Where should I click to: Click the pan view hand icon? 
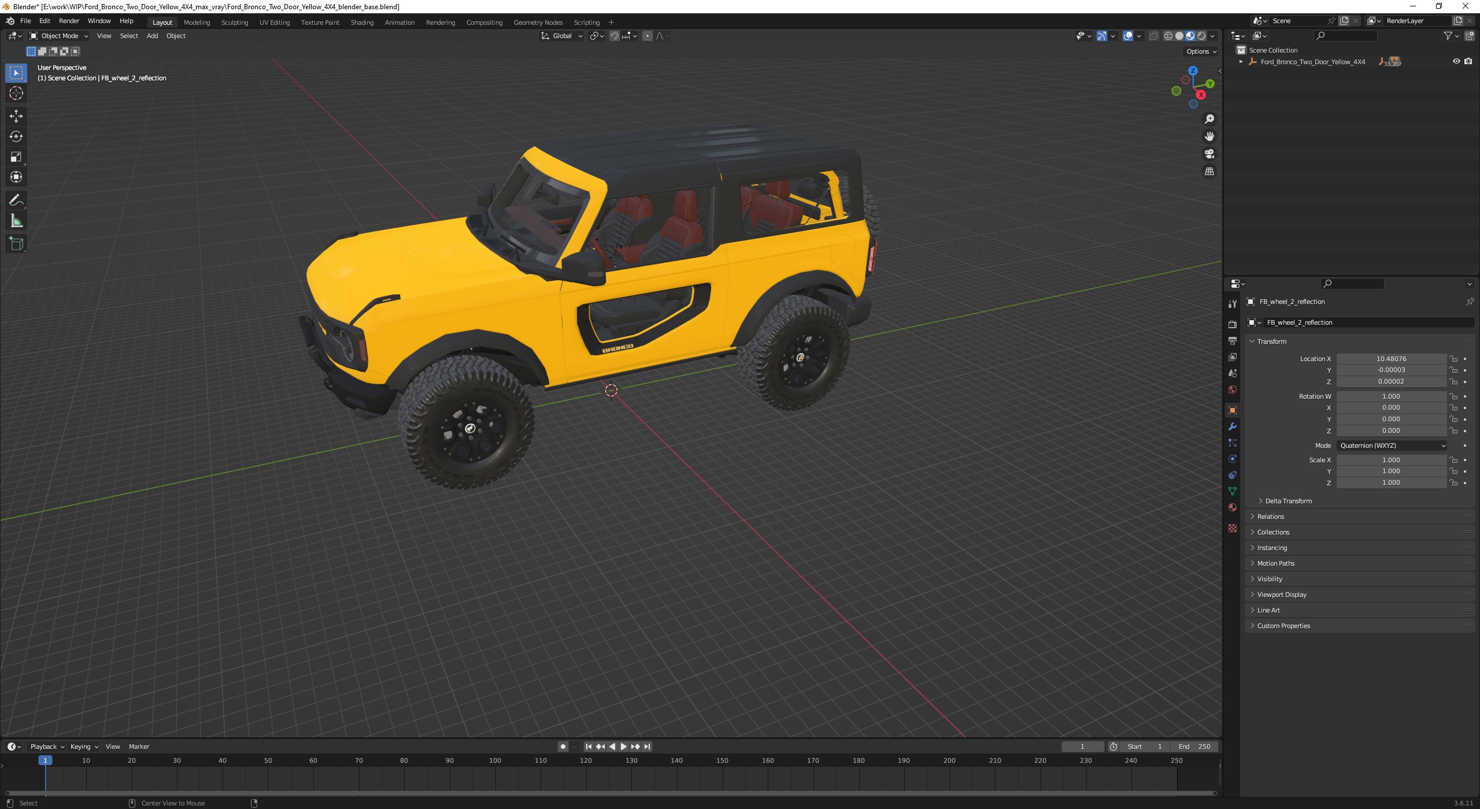click(1209, 136)
